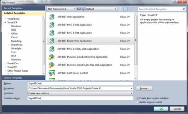The width and height of the screenshot is (188, 114).
Task: Click the Name field containing SignalRChat
Action: (80, 83)
